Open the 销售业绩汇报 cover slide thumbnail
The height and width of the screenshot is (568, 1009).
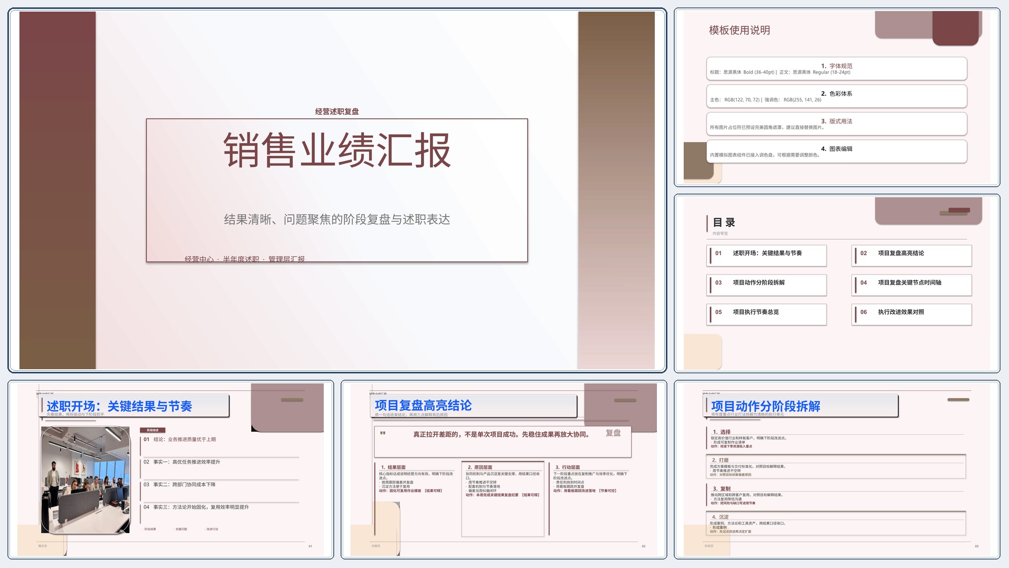(x=337, y=190)
